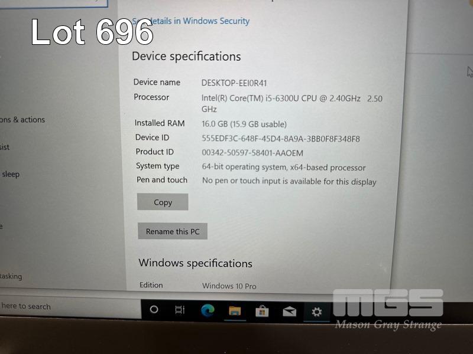The image size is (473, 354).
Task: Open File Explorer folder icon
Action: pos(235,311)
